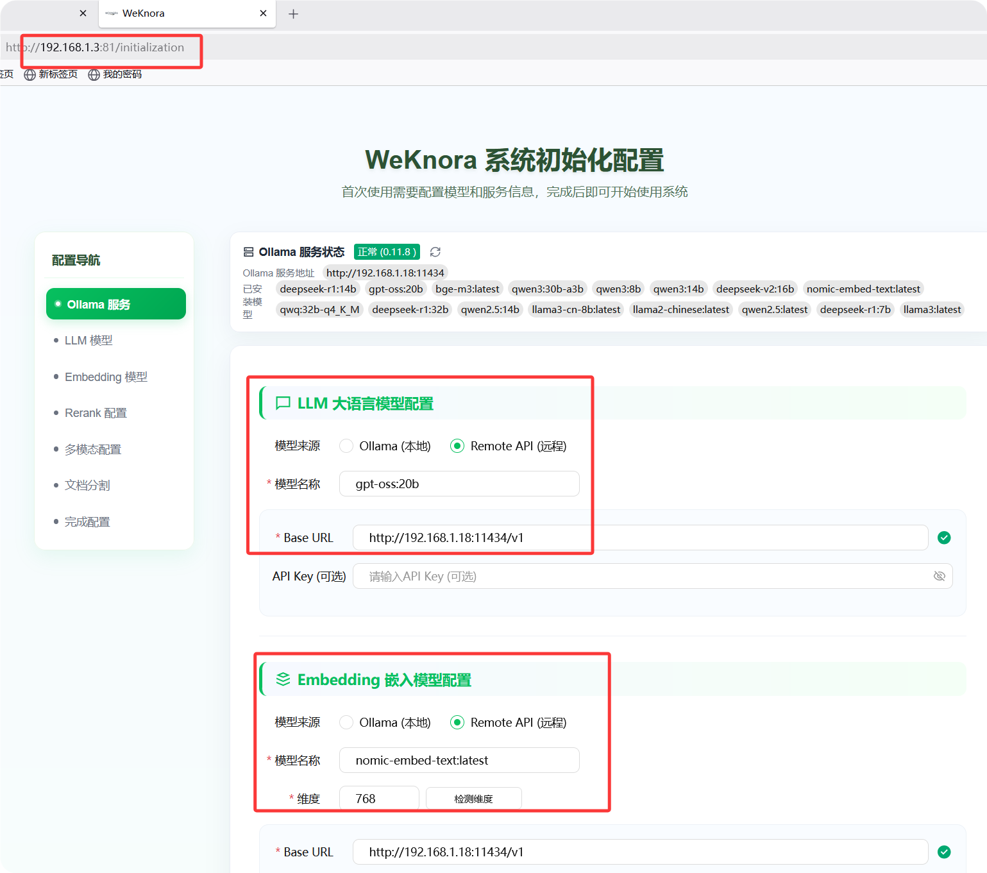Click the gpt-oss:20b installed model tag
Screen dimensions: 987x873
(396, 289)
